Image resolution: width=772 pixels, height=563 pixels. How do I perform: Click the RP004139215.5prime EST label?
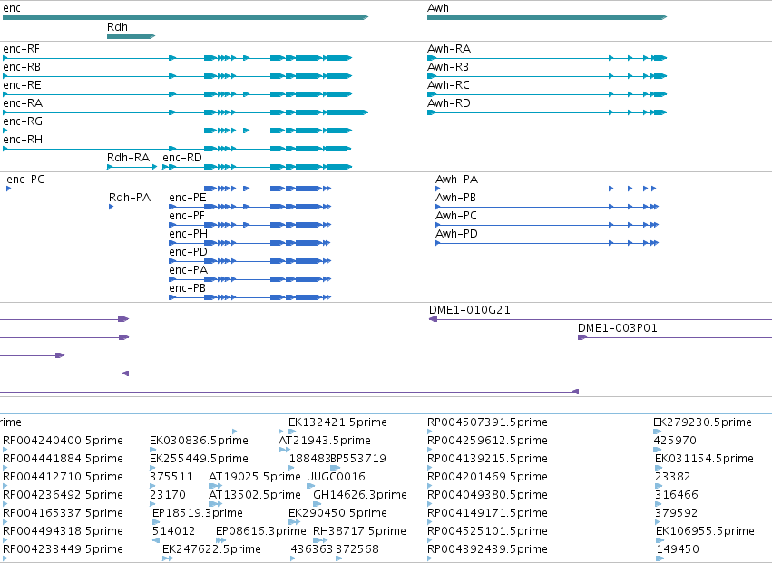[x=487, y=459]
